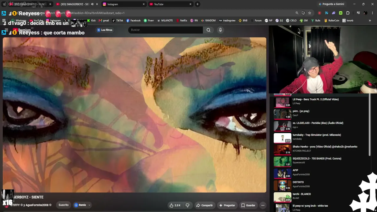Screen dimensions: 377x212
Task: Open the RANDOM bookmark
Action: (208, 21)
